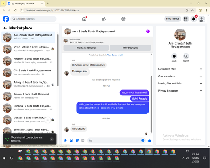The width and height of the screenshot is (210, 168).
Task: Open the Groups icon in top navigation
Action: pyautogui.click(x=123, y=19)
